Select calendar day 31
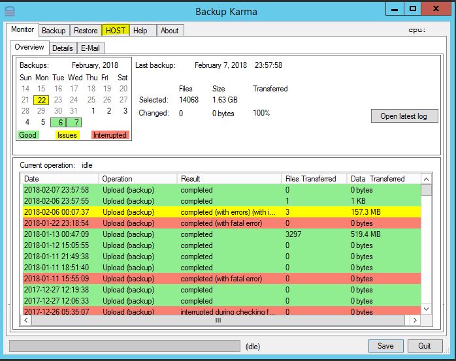456x361 pixels. pos(74,111)
